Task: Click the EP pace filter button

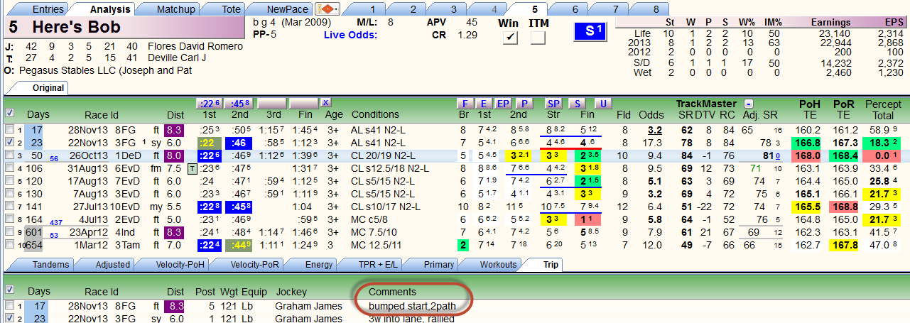Action: pyautogui.click(x=504, y=103)
